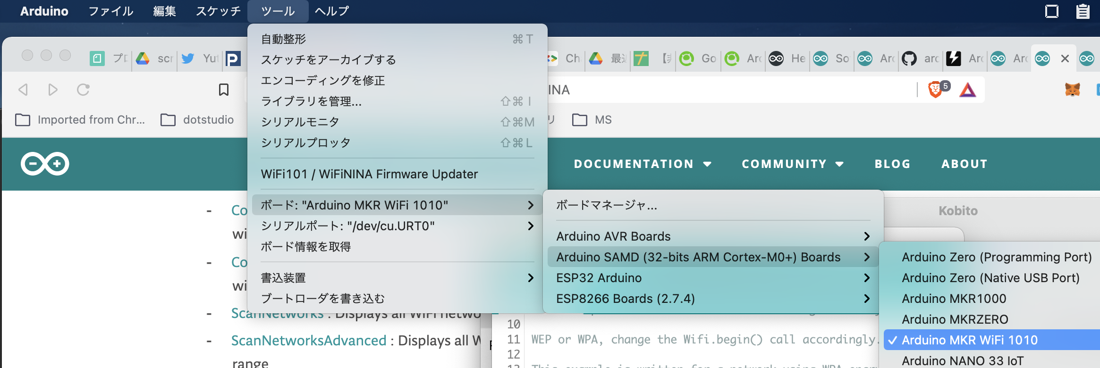Switch to the lightning bolt icon tab
The height and width of the screenshot is (368, 1100).
[965, 59]
